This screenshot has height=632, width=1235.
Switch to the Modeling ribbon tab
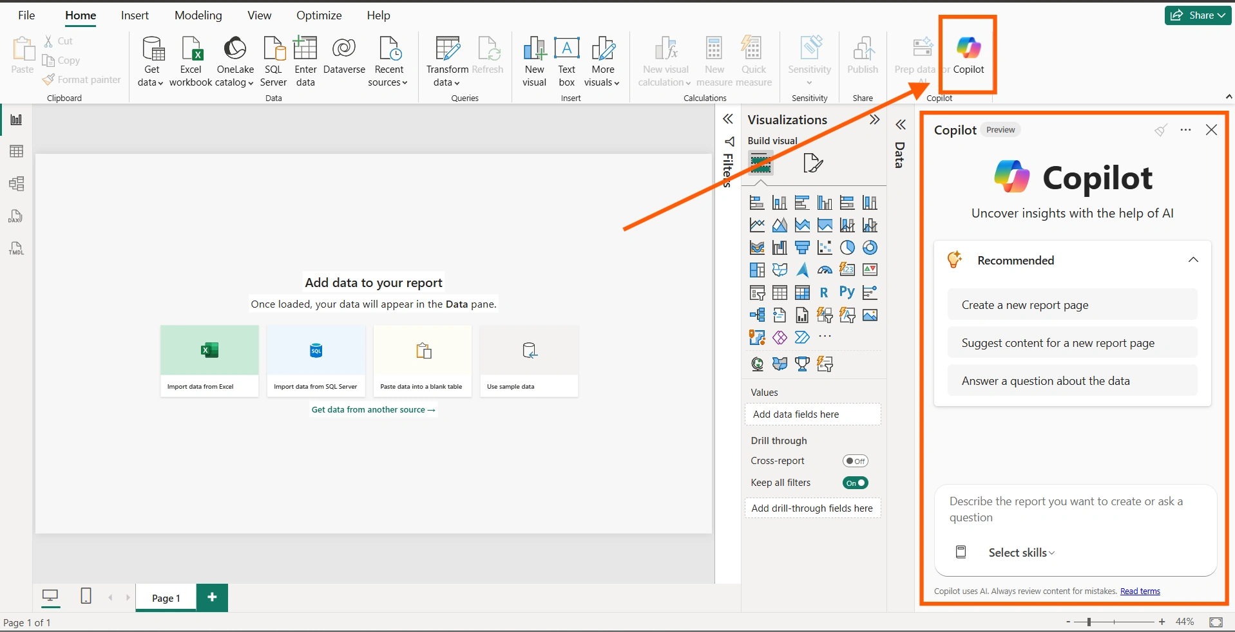pyautogui.click(x=198, y=15)
